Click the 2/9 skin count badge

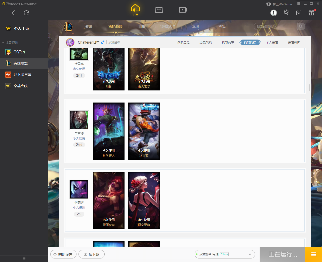pyautogui.click(x=79, y=214)
